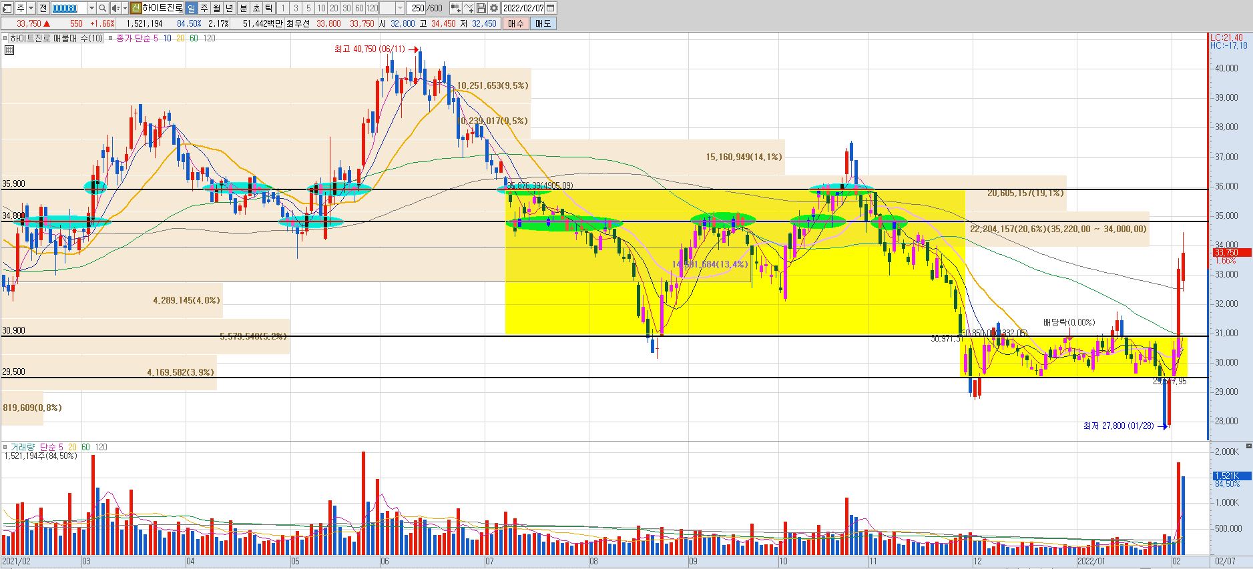Click the yellow 신 new-chart badge icon
The height and width of the screenshot is (569, 1253).
136,8
